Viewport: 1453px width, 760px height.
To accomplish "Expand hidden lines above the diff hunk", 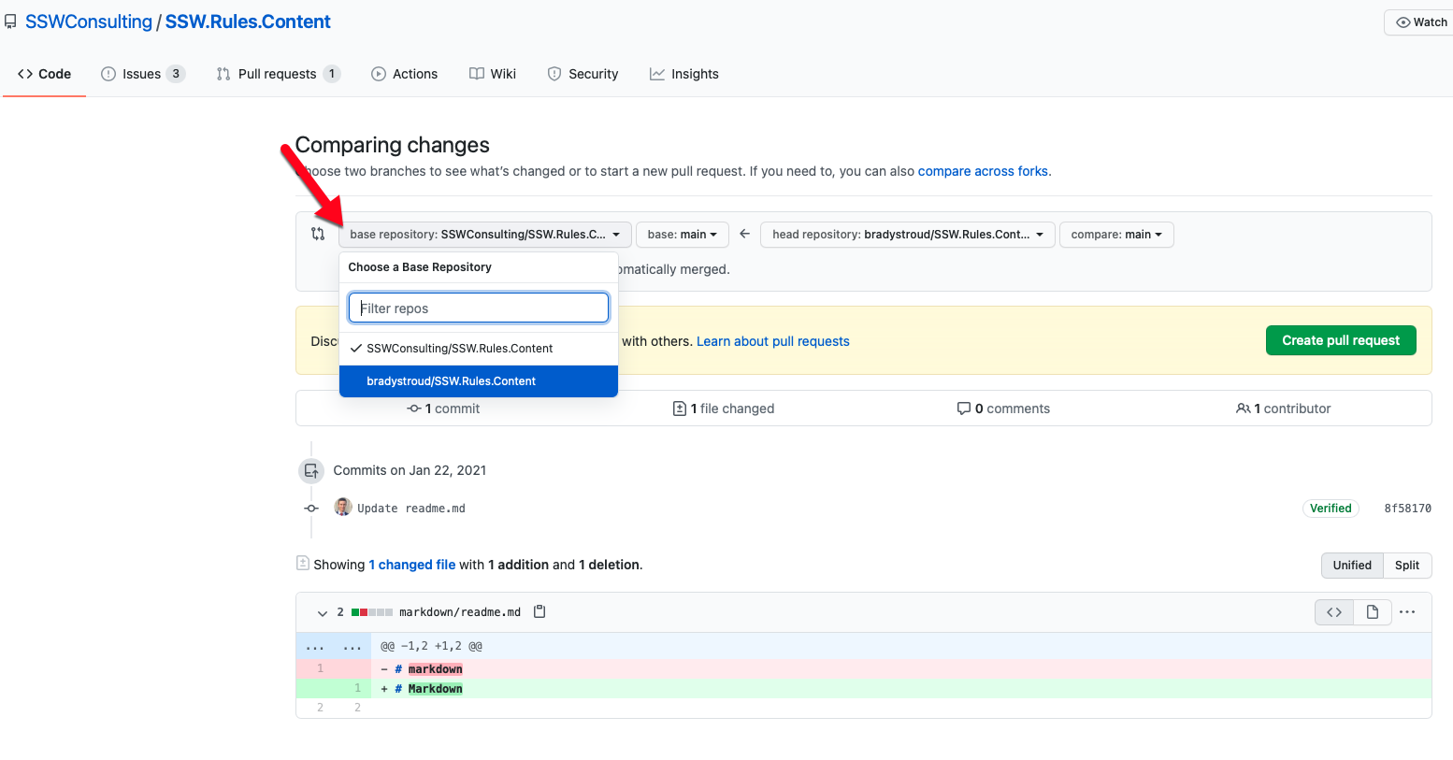I will [334, 646].
